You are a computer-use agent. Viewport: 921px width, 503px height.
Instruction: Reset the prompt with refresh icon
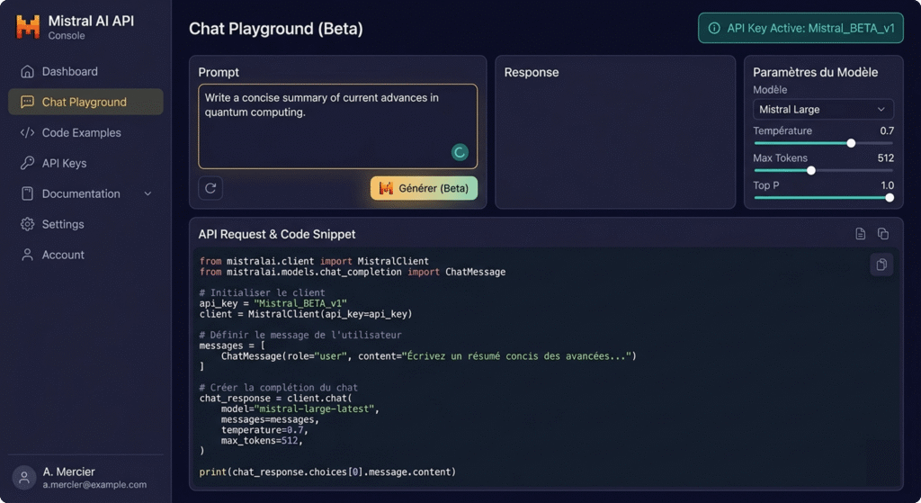tap(210, 188)
